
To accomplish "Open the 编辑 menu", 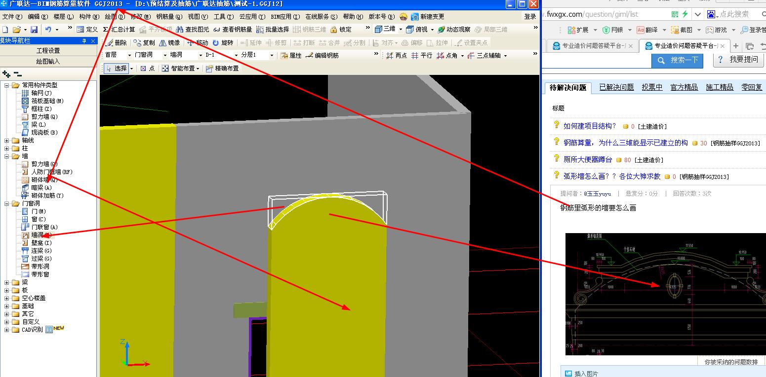I will point(38,17).
